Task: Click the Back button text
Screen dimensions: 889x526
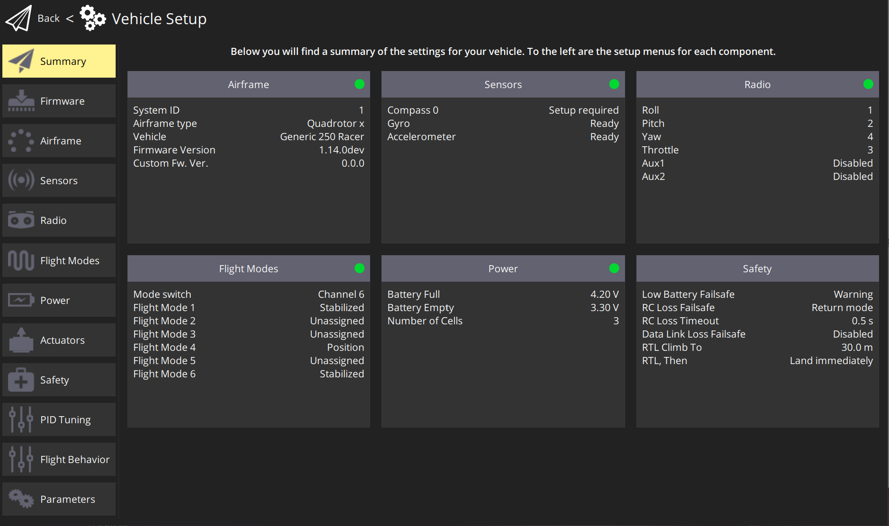Action: coord(48,18)
